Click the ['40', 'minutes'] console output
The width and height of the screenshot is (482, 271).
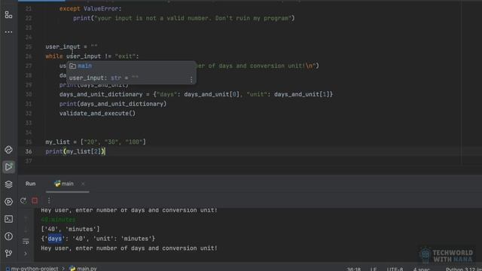[70, 229]
